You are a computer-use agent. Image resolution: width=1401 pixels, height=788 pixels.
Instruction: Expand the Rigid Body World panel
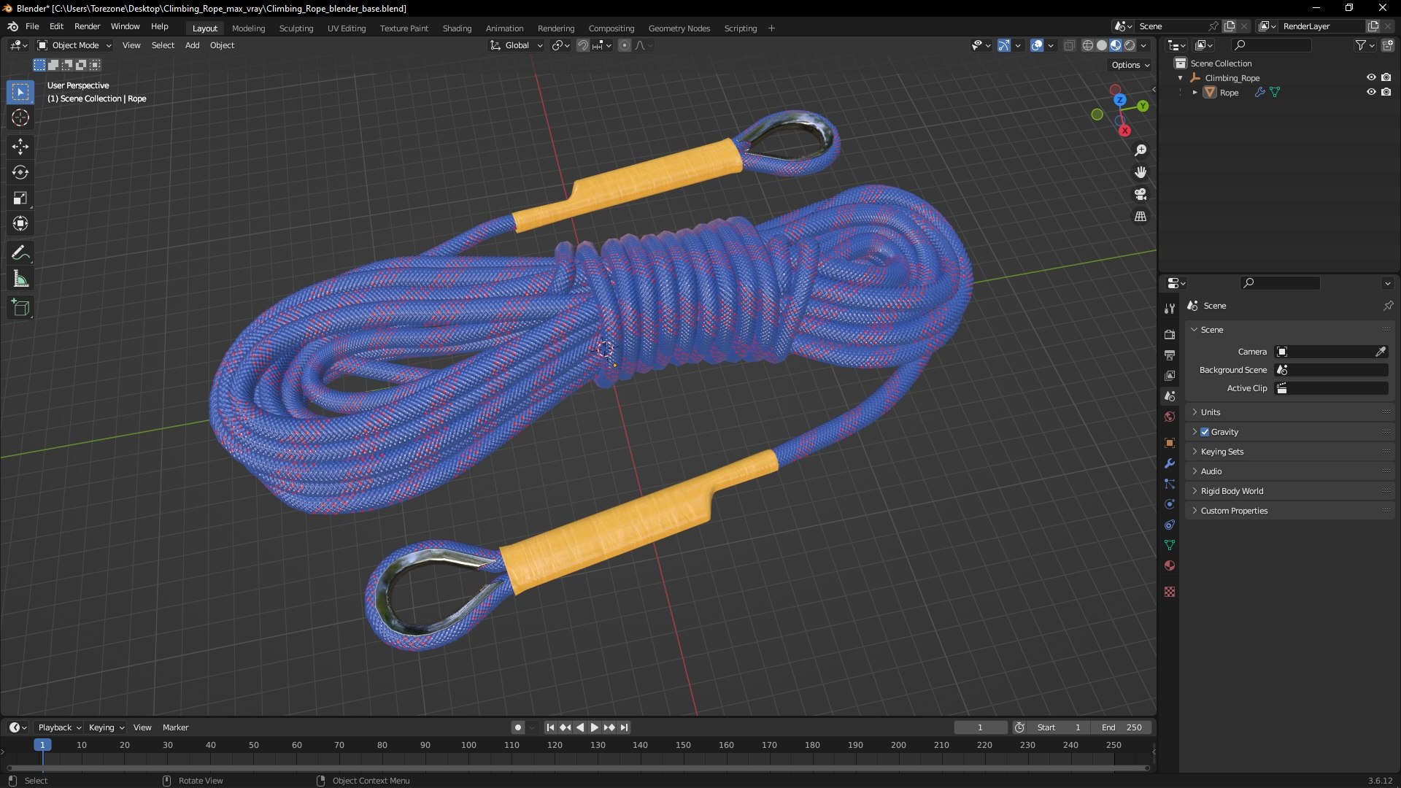(x=1290, y=491)
